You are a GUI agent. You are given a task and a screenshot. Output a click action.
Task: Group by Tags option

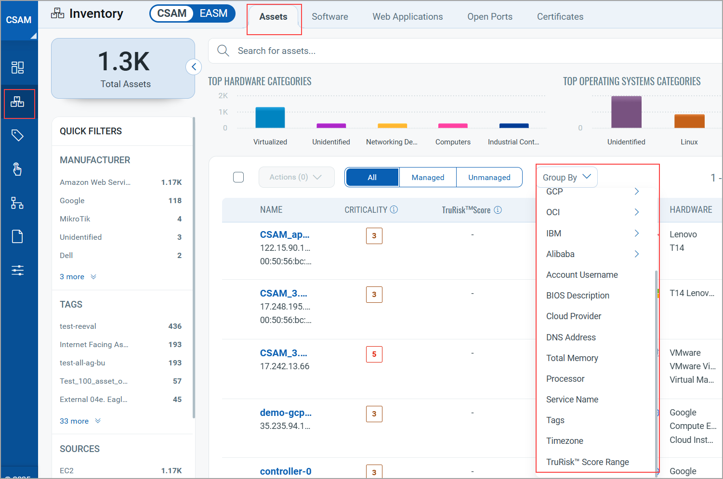click(x=555, y=420)
